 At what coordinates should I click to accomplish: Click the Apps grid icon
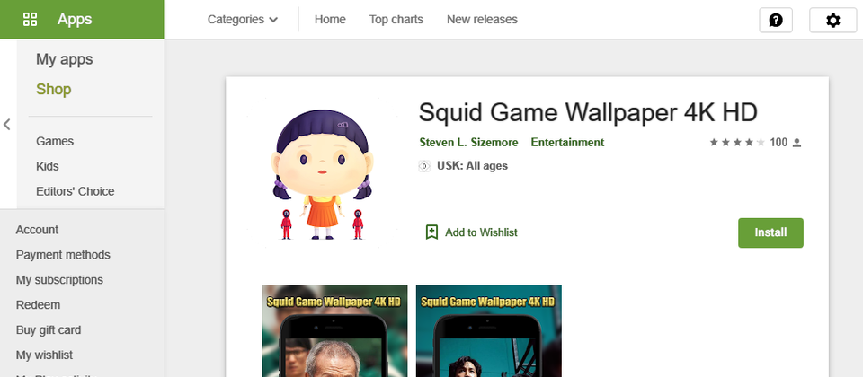tap(30, 20)
